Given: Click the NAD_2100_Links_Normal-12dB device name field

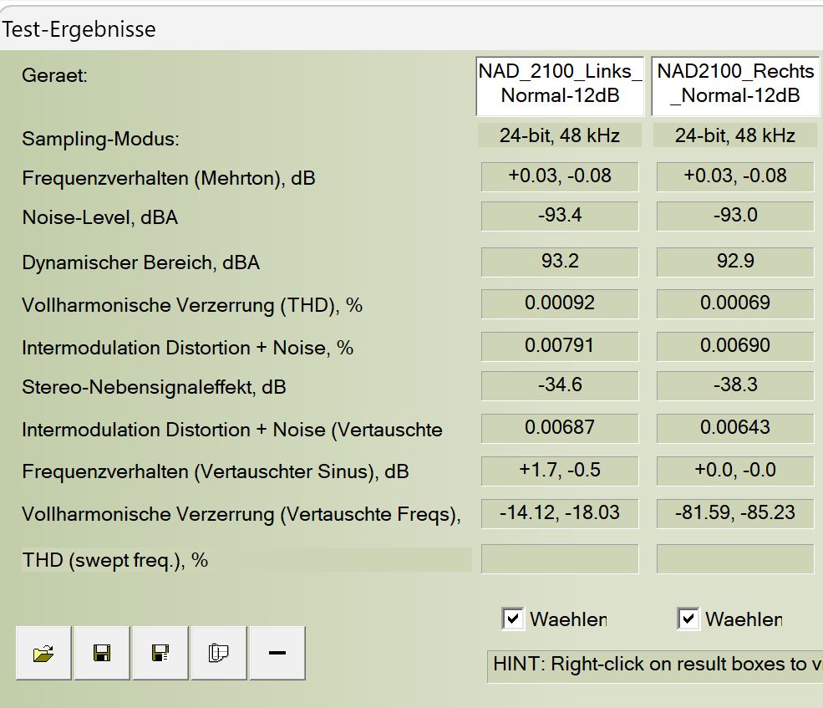Looking at the screenshot, I should tap(560, 84).
